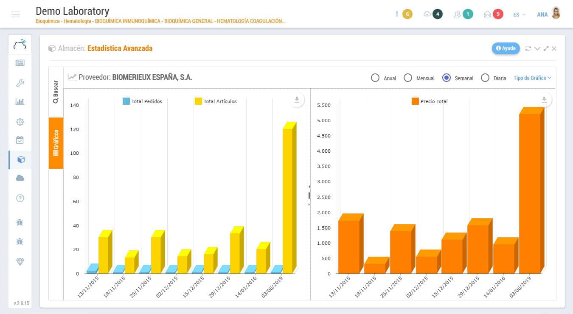Select the Semanal radio option
573x314 pixels.
pos(447,78)
